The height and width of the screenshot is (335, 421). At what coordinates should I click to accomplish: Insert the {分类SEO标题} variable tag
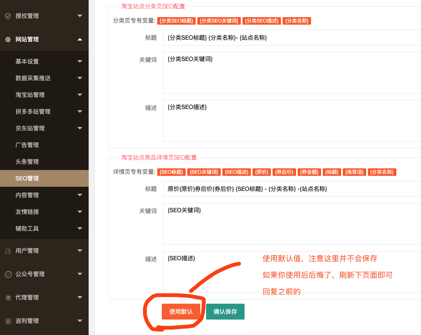point(177,21)
